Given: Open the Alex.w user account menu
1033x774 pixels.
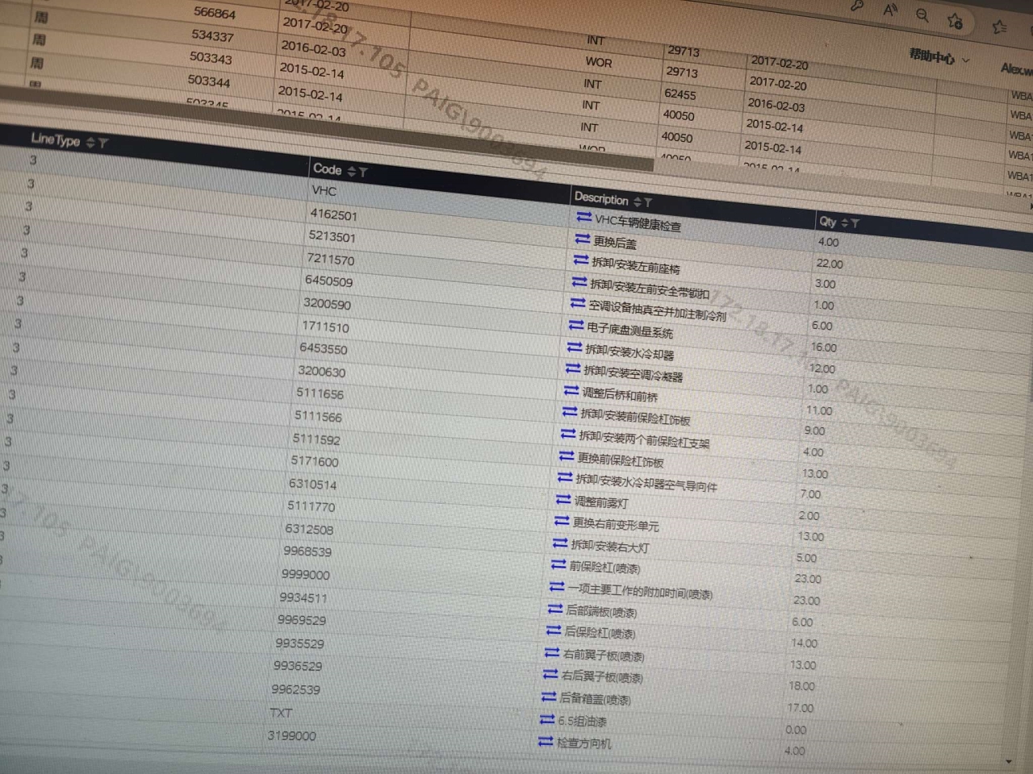Looking at the screenshot, I should [x=1016, y=69].
